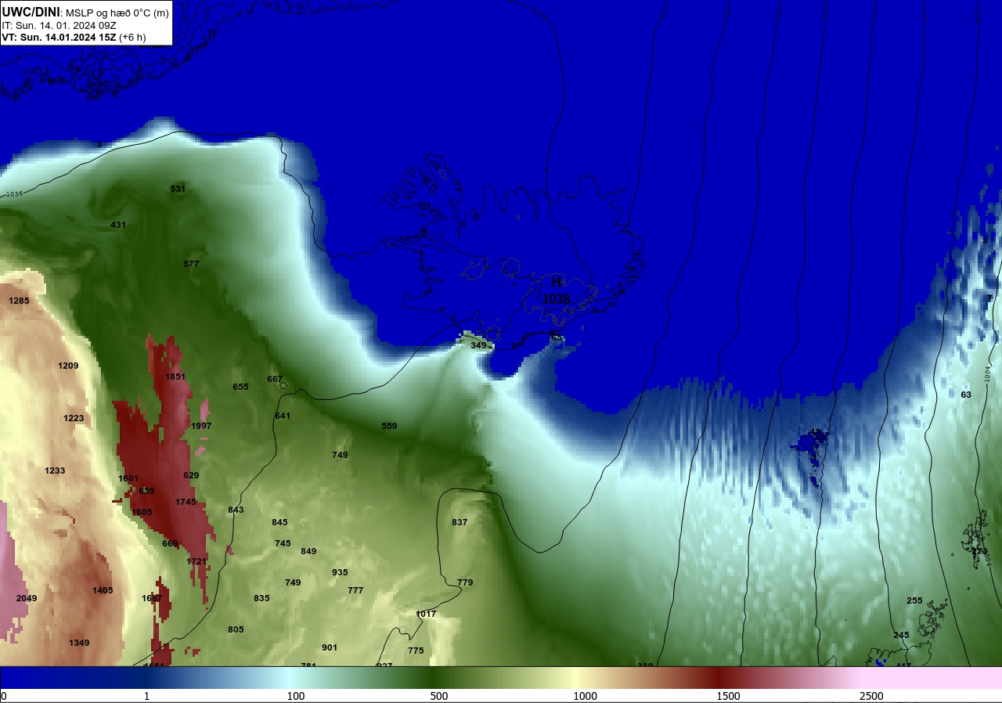
Task: Click the 1000 label on the colour scale
Action: pyautogui.click(x=585, y=696)
